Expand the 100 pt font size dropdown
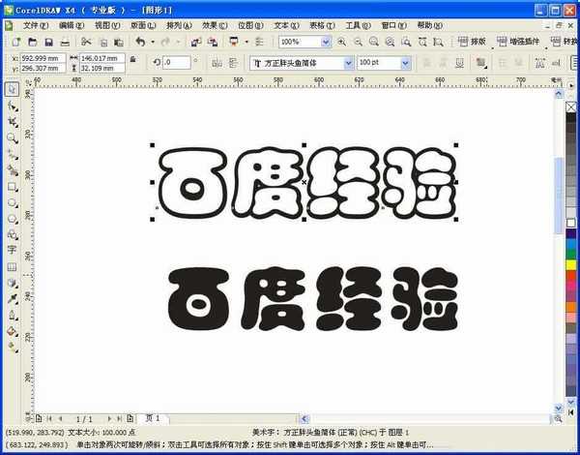Screen dimensions: 580x455 (x=412, y=62)
